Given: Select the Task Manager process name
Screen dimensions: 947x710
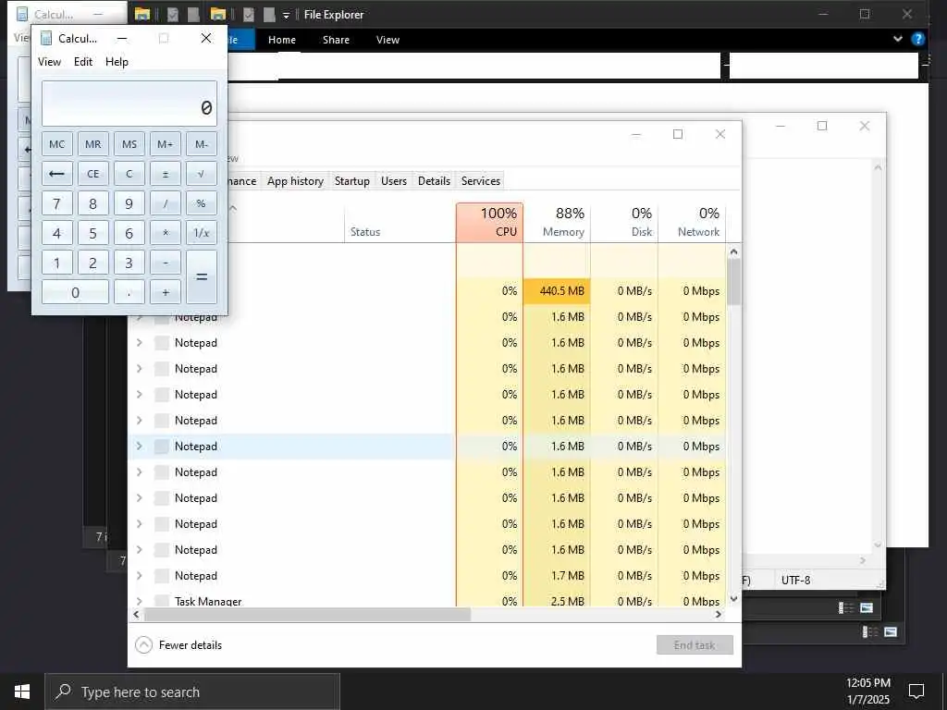Looking at the screenshot, I should (x=208, y=601).
